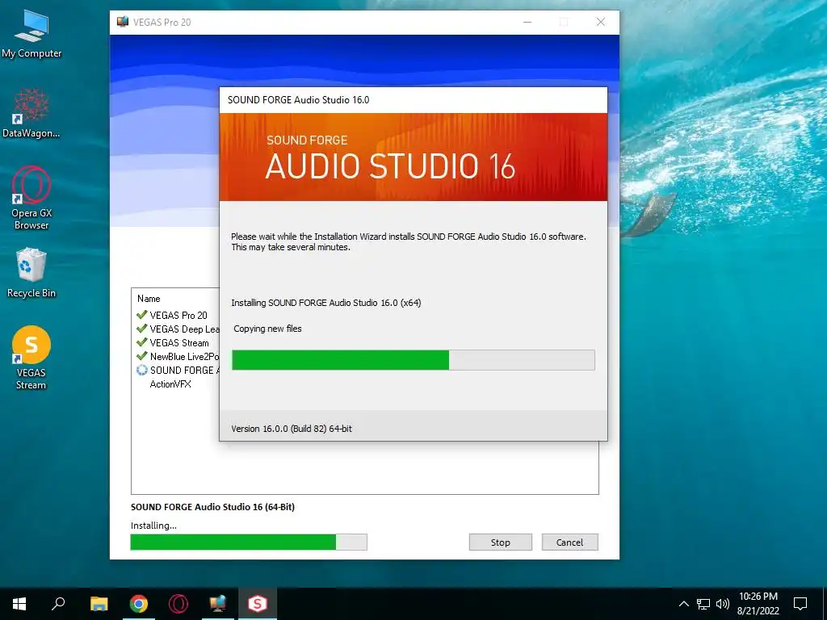
Task: Click Cancel button in VEGAS installer
Action: tap(569, 542)
